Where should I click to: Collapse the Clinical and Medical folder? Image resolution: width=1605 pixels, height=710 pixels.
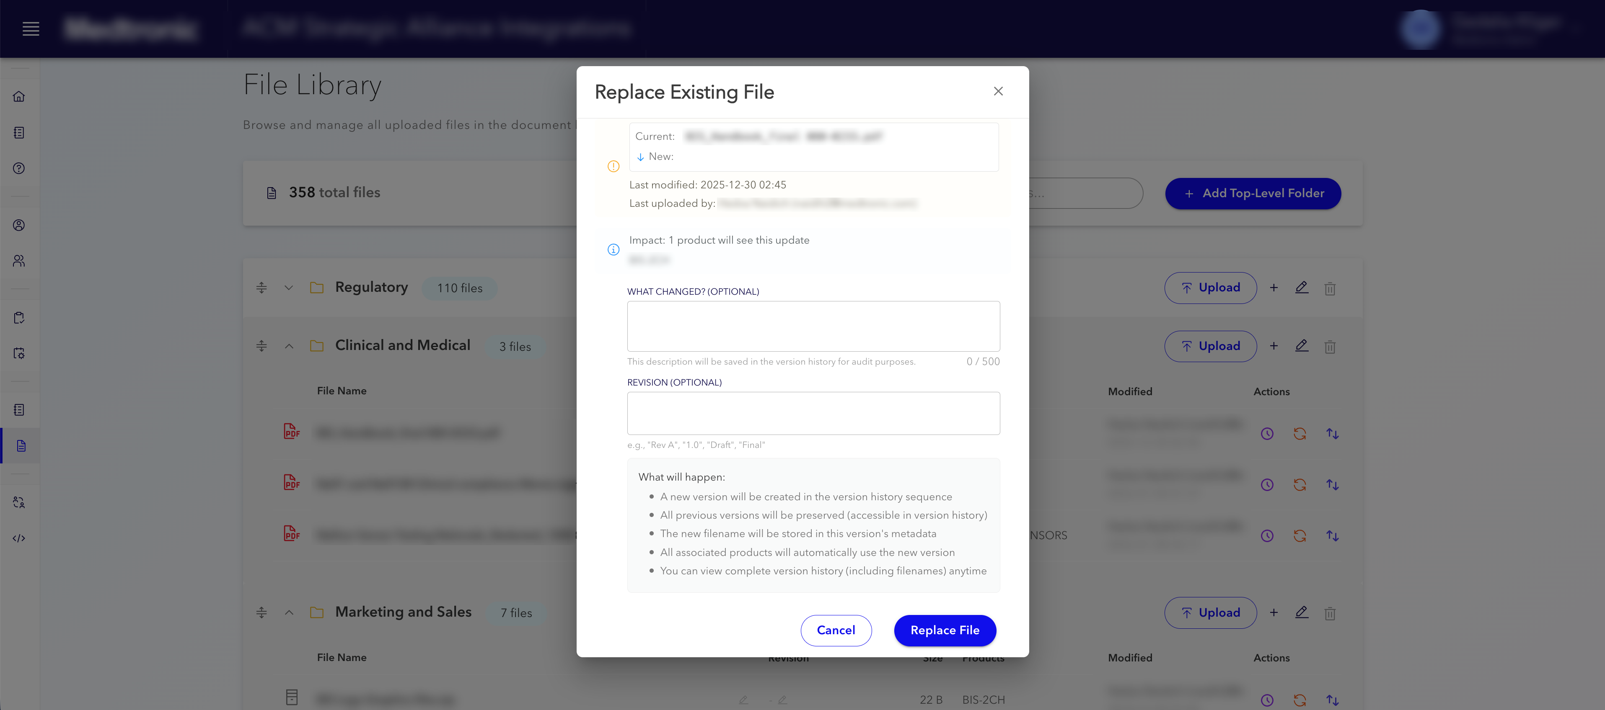click(289, 347)
